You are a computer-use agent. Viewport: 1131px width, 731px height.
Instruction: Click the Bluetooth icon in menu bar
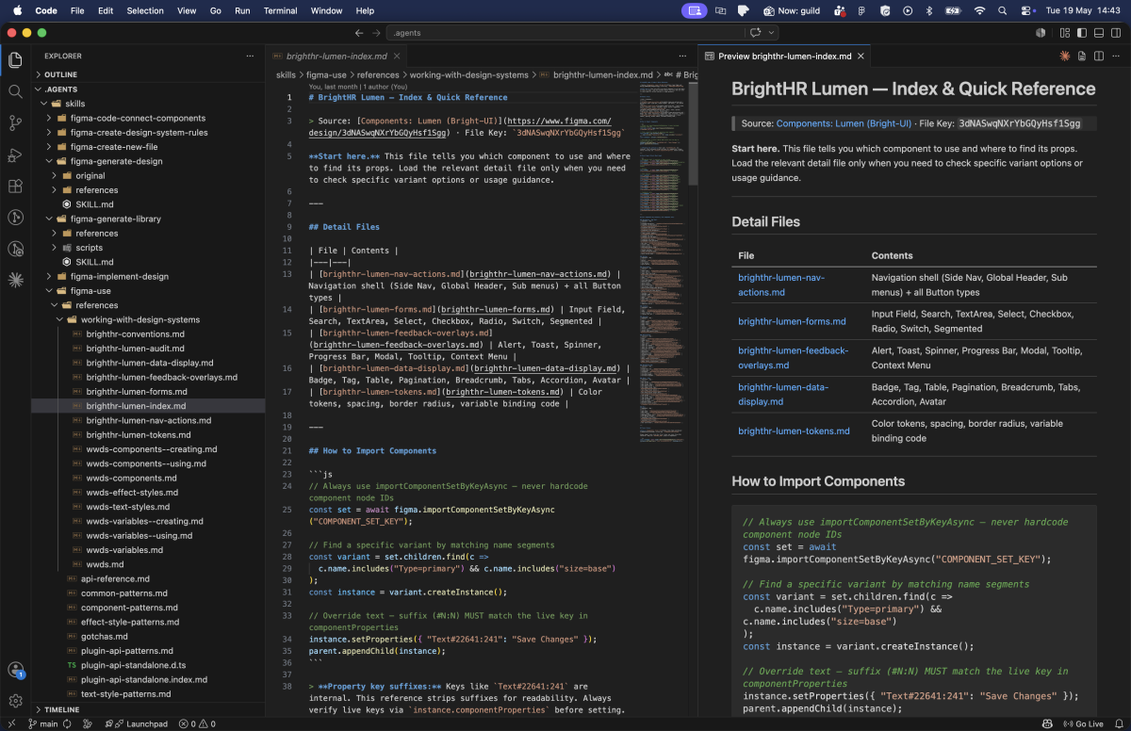(928, 10)
